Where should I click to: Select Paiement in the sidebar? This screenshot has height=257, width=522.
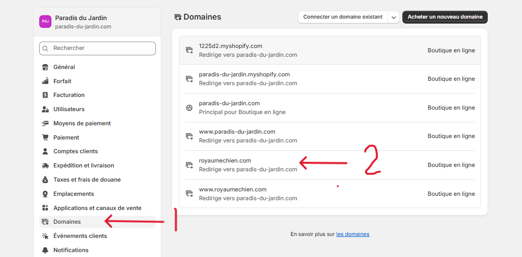click(97, 137)
